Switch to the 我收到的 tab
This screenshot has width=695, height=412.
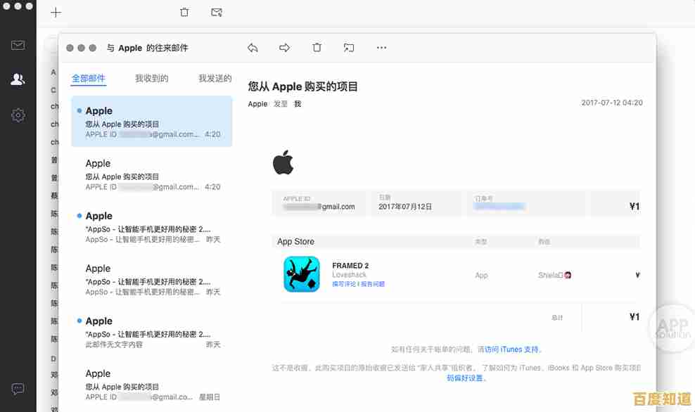[x=151, y=78]
